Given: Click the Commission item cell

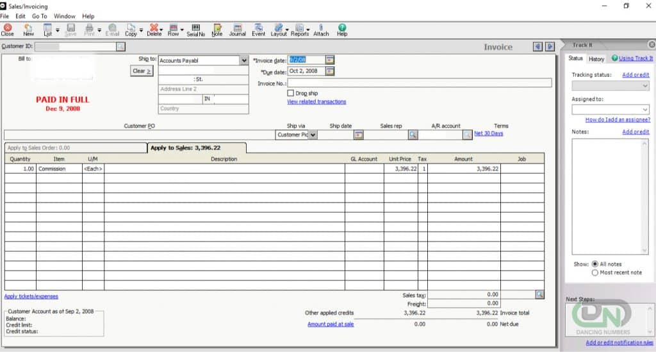Looking at the screenshot, I should coord(59,169).
